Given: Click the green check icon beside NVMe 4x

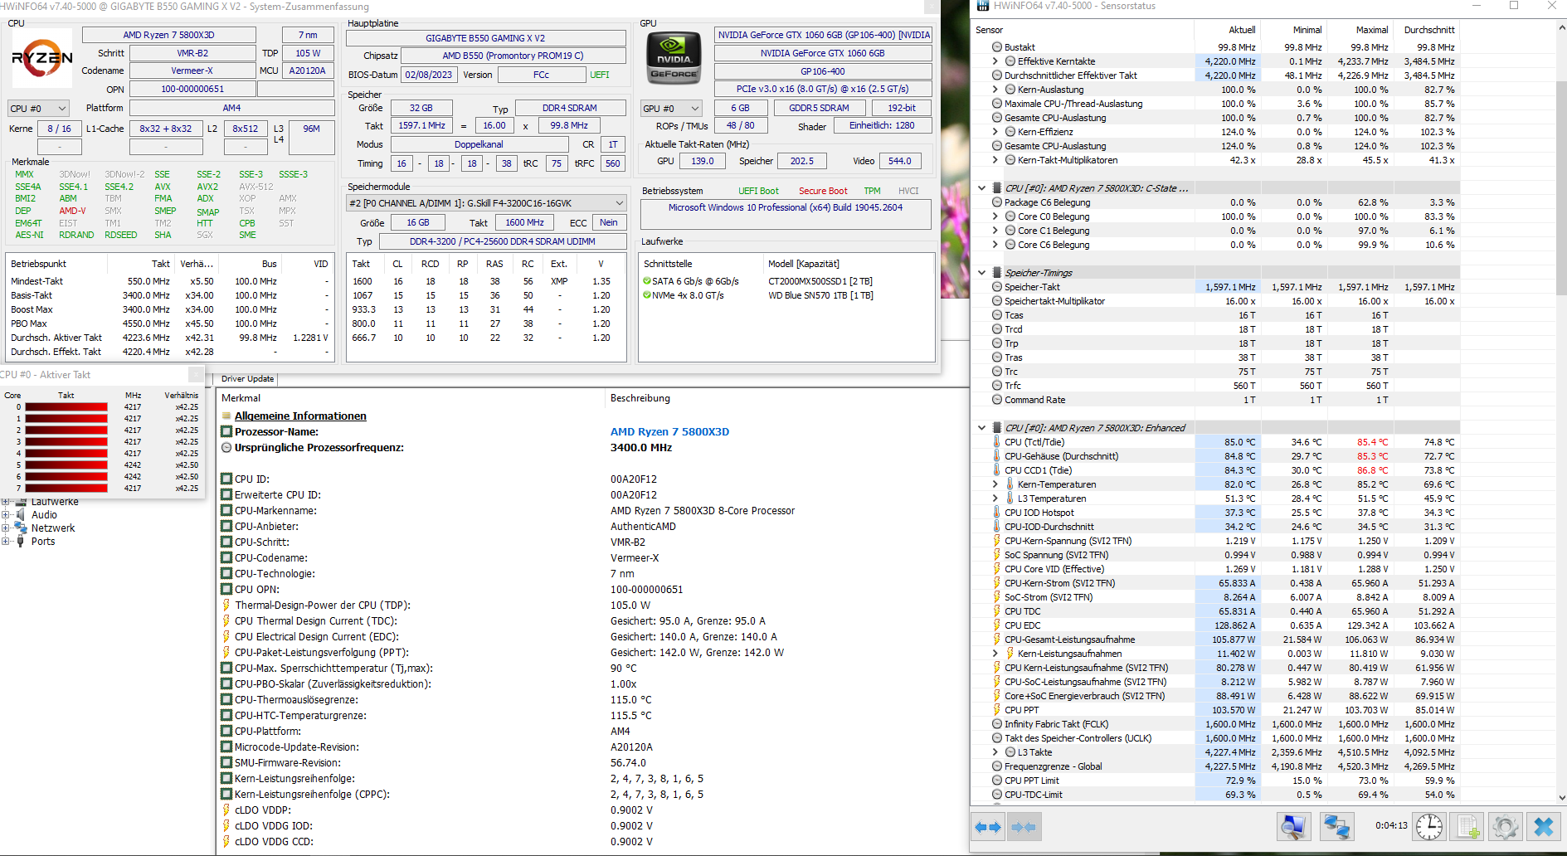Looking at the screenshot, I should (646, 295).
